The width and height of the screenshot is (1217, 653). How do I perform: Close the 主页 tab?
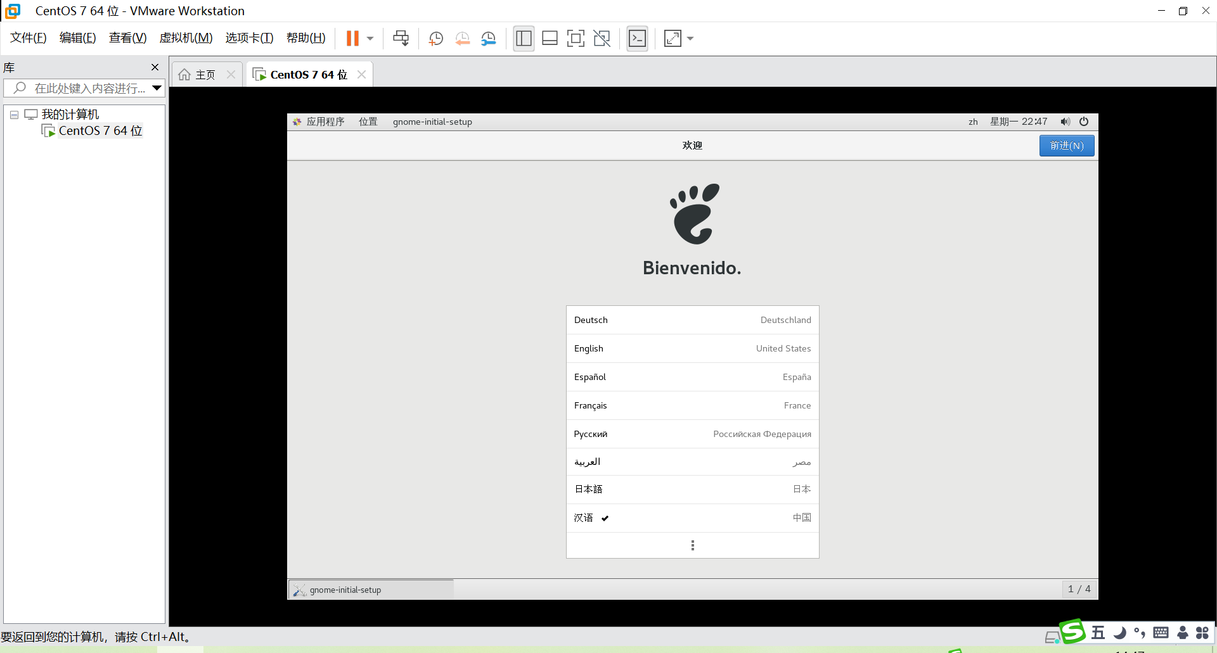(231, 75)
